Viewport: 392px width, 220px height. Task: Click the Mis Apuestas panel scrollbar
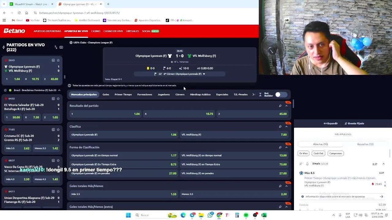[x=390, y=153]
